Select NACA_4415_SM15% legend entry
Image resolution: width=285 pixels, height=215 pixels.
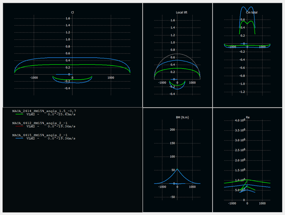tap(40, 135)
